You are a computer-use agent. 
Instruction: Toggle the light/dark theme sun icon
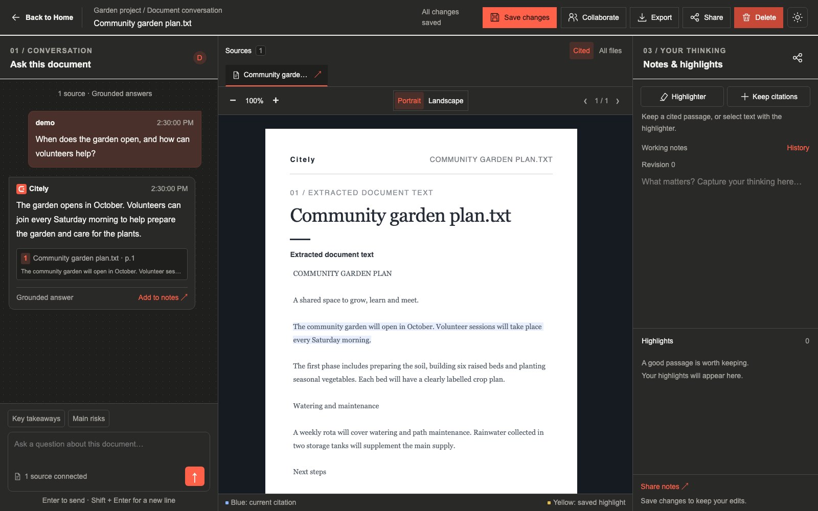coord(797,17)
